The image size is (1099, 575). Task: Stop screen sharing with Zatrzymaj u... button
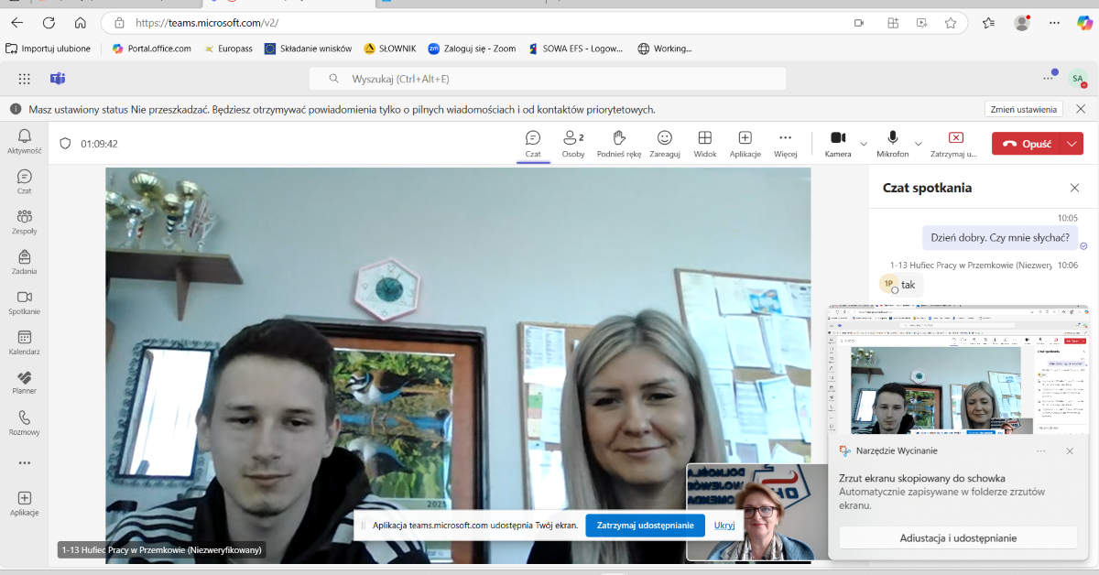click(x=955, y=144)
